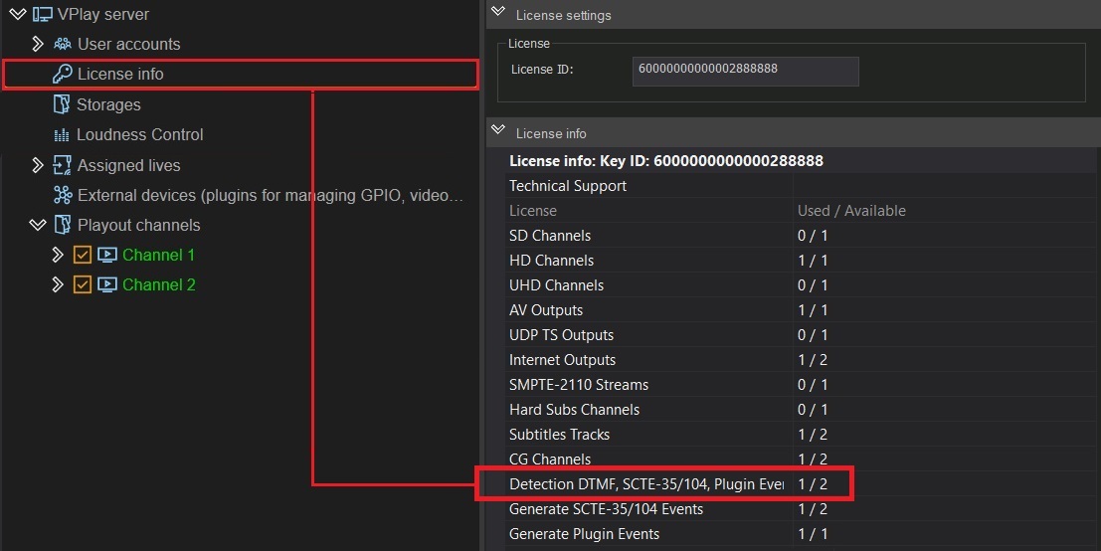The height and width of the screenshot is (551, 1101).
Task: Open Loudness Control settings
Action: click(x=139, y=135)
